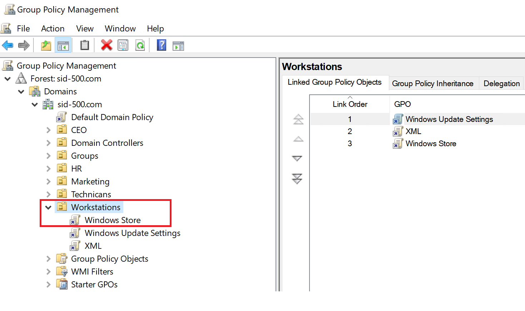Image resolution: width=525 pixels, height=311 pixels.
Task: Sort list by Link Order column header
Action: 350,104
